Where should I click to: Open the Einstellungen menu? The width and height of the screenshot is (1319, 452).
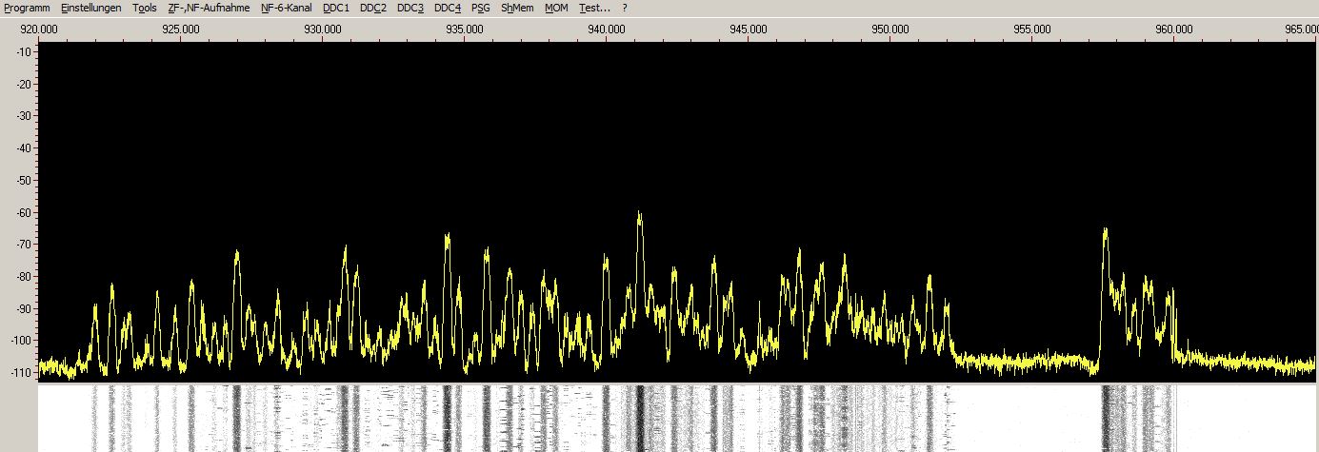tap(90, 8)
